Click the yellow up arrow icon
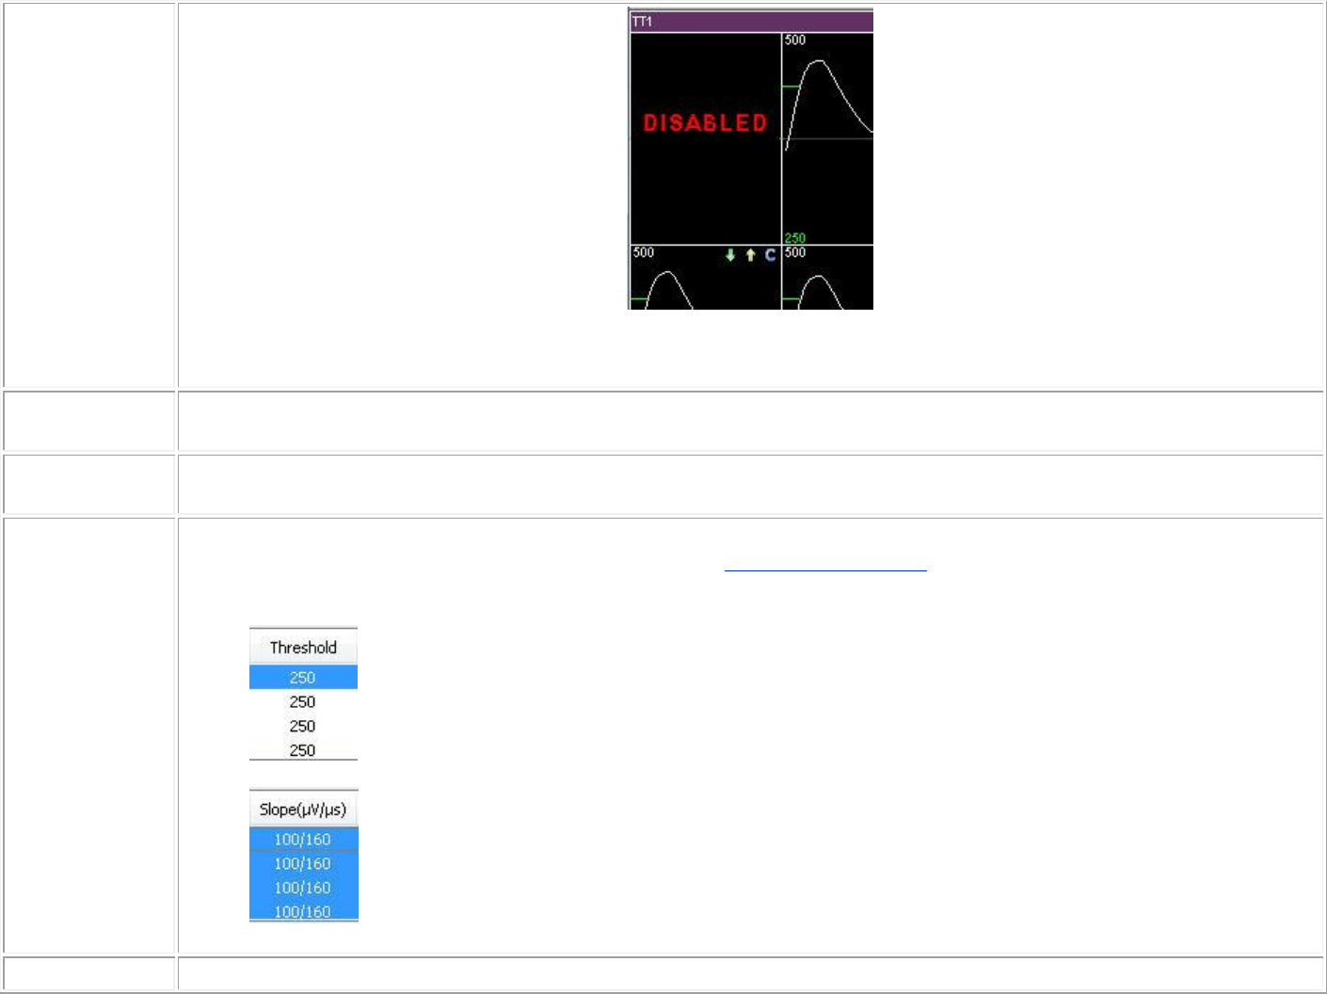 point(750,255)
